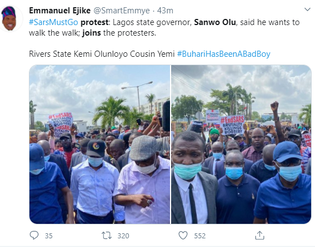Click the bold word 'protest' in tweet
The width and height of the screenshot is (315, 250).
[x=94, y=22]
